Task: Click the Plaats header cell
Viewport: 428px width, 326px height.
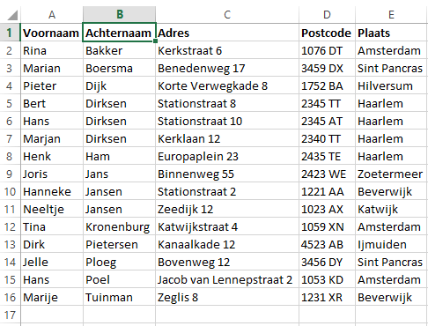Action: tap(391, 33)
